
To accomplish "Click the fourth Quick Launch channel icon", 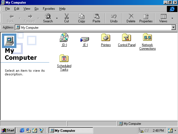I will [x=41, y=130].
